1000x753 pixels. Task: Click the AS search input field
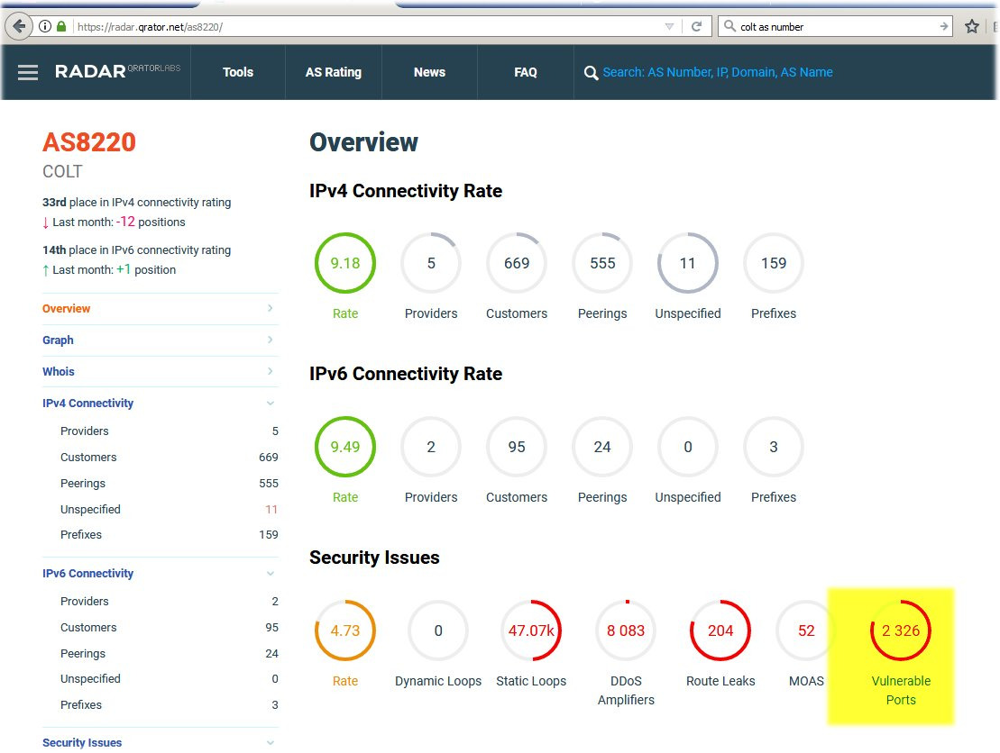[718, 72]
